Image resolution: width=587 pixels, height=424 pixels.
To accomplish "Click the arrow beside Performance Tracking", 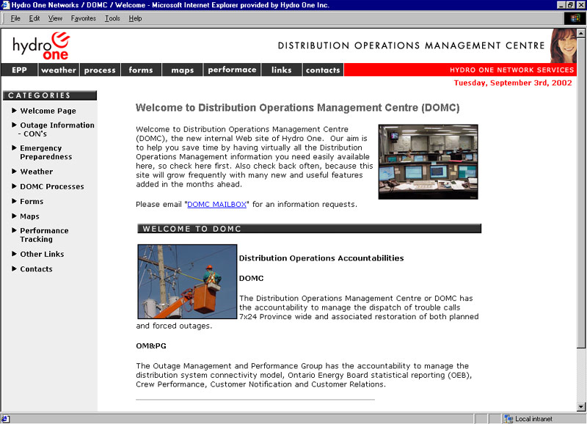I will [14, 230].
